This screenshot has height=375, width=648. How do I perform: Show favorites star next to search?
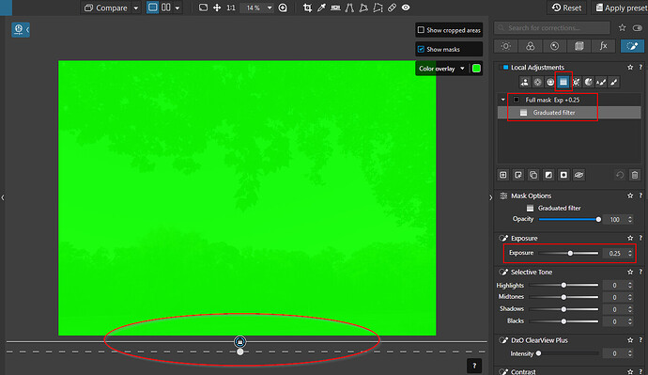(622, 27)
